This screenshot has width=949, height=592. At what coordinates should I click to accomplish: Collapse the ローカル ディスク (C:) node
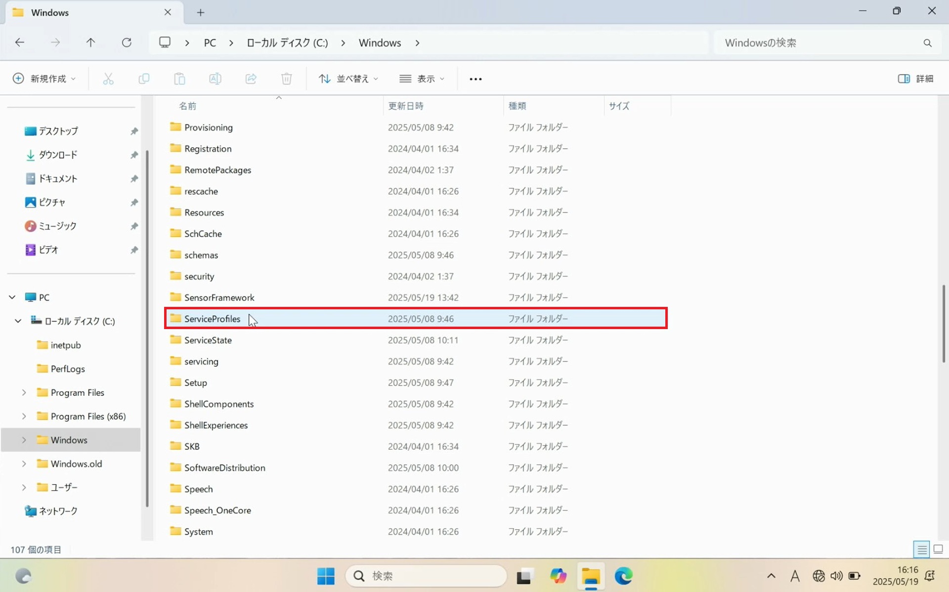(18, 321)
